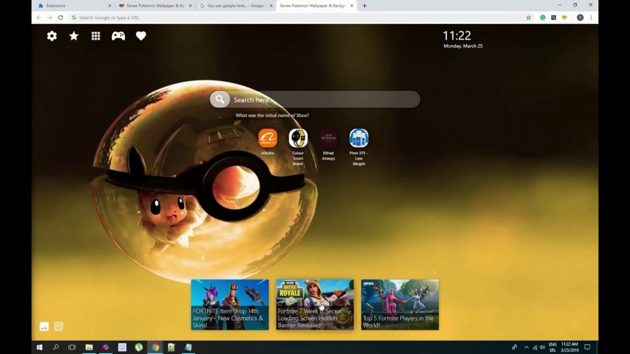
Task: Open the Colour Smart Watch shortcut
Action: point(298,139)
